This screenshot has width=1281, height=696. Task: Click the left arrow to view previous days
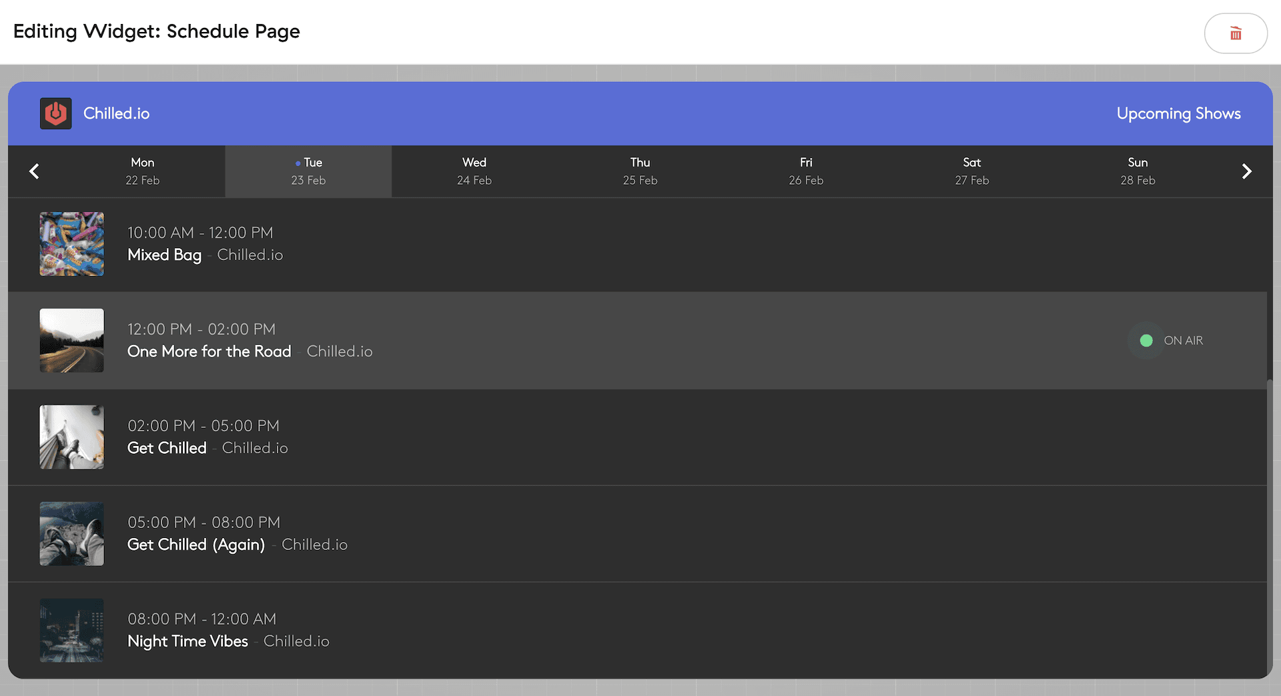pos(33,171)
